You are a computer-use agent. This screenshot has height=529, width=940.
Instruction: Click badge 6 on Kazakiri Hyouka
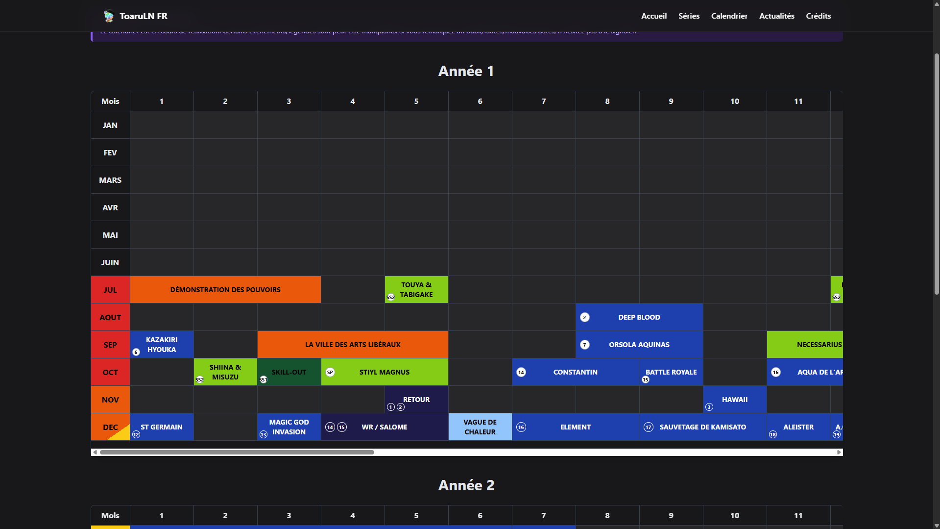point(136,352)
